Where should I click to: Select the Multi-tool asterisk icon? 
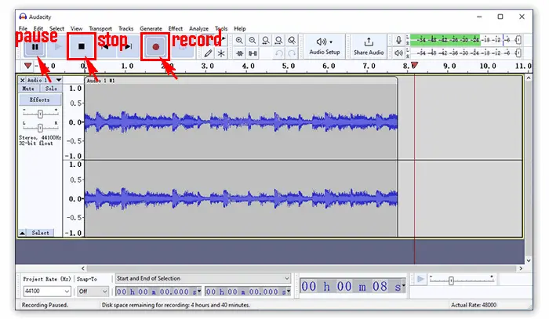point(221,53)
